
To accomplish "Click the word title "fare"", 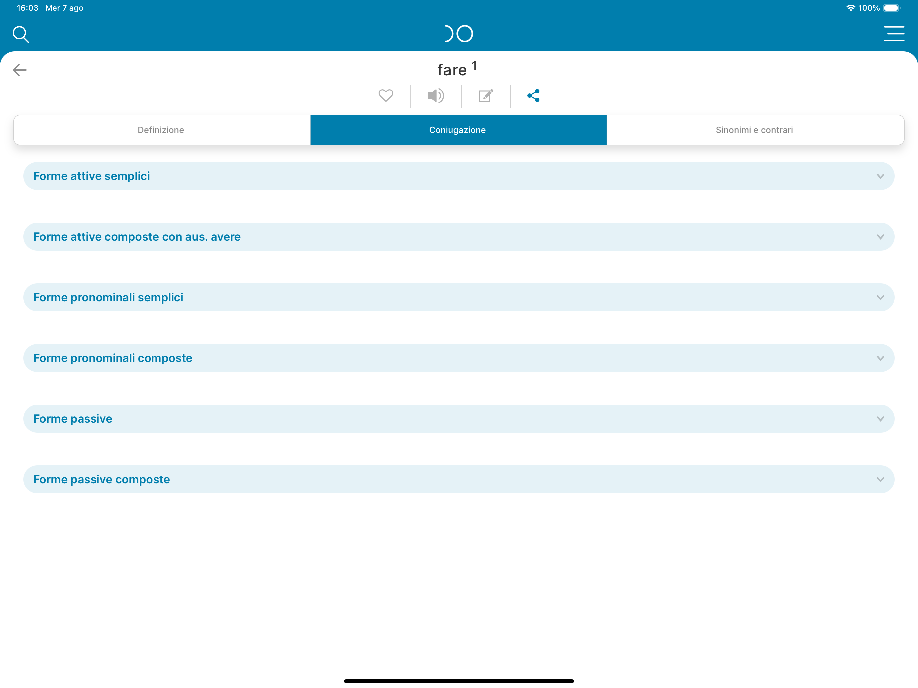I will pos(452,70).
